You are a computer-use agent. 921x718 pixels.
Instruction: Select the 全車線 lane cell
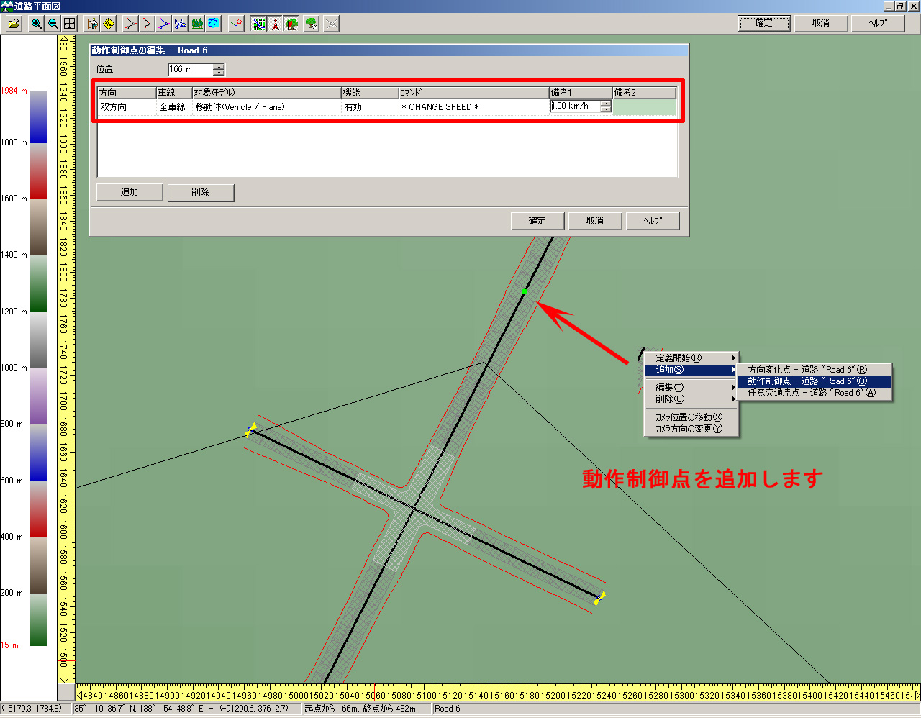click(174, 107)
